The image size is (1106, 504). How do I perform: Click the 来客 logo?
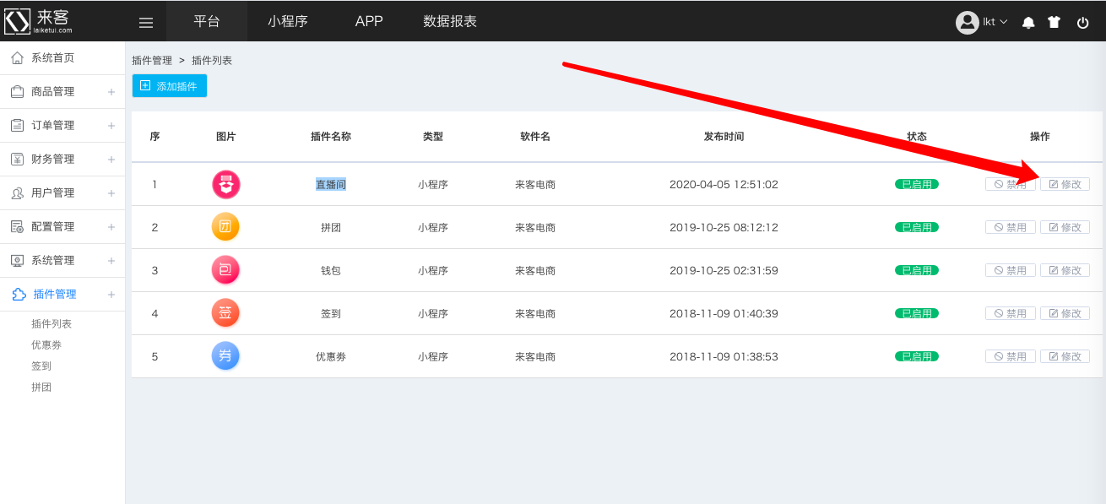pyautogui.click(x=39, y=21)
